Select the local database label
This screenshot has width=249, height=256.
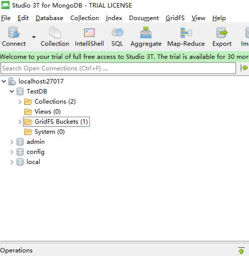pos(33,162)
